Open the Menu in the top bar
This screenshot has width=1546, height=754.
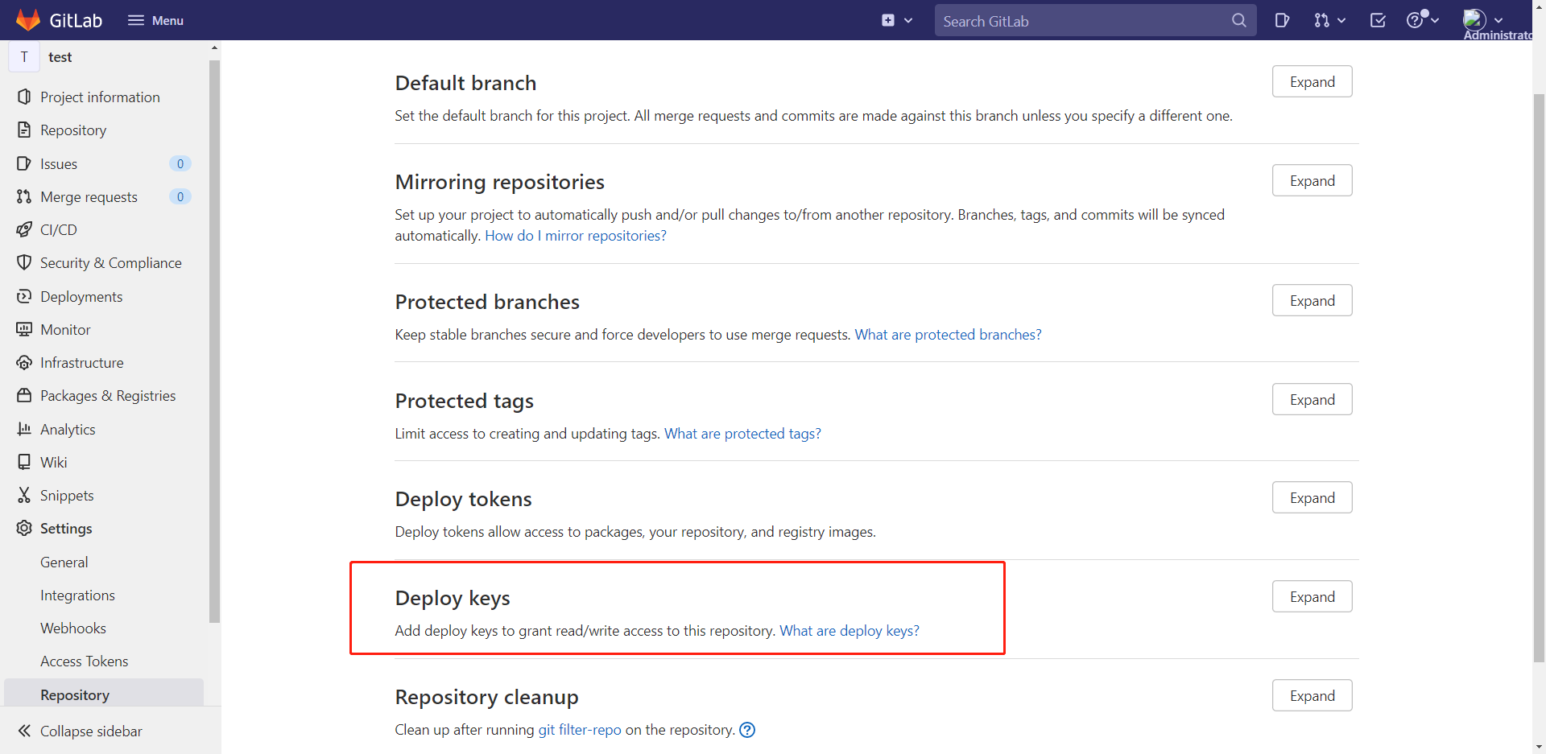click(x=155, y=20)
